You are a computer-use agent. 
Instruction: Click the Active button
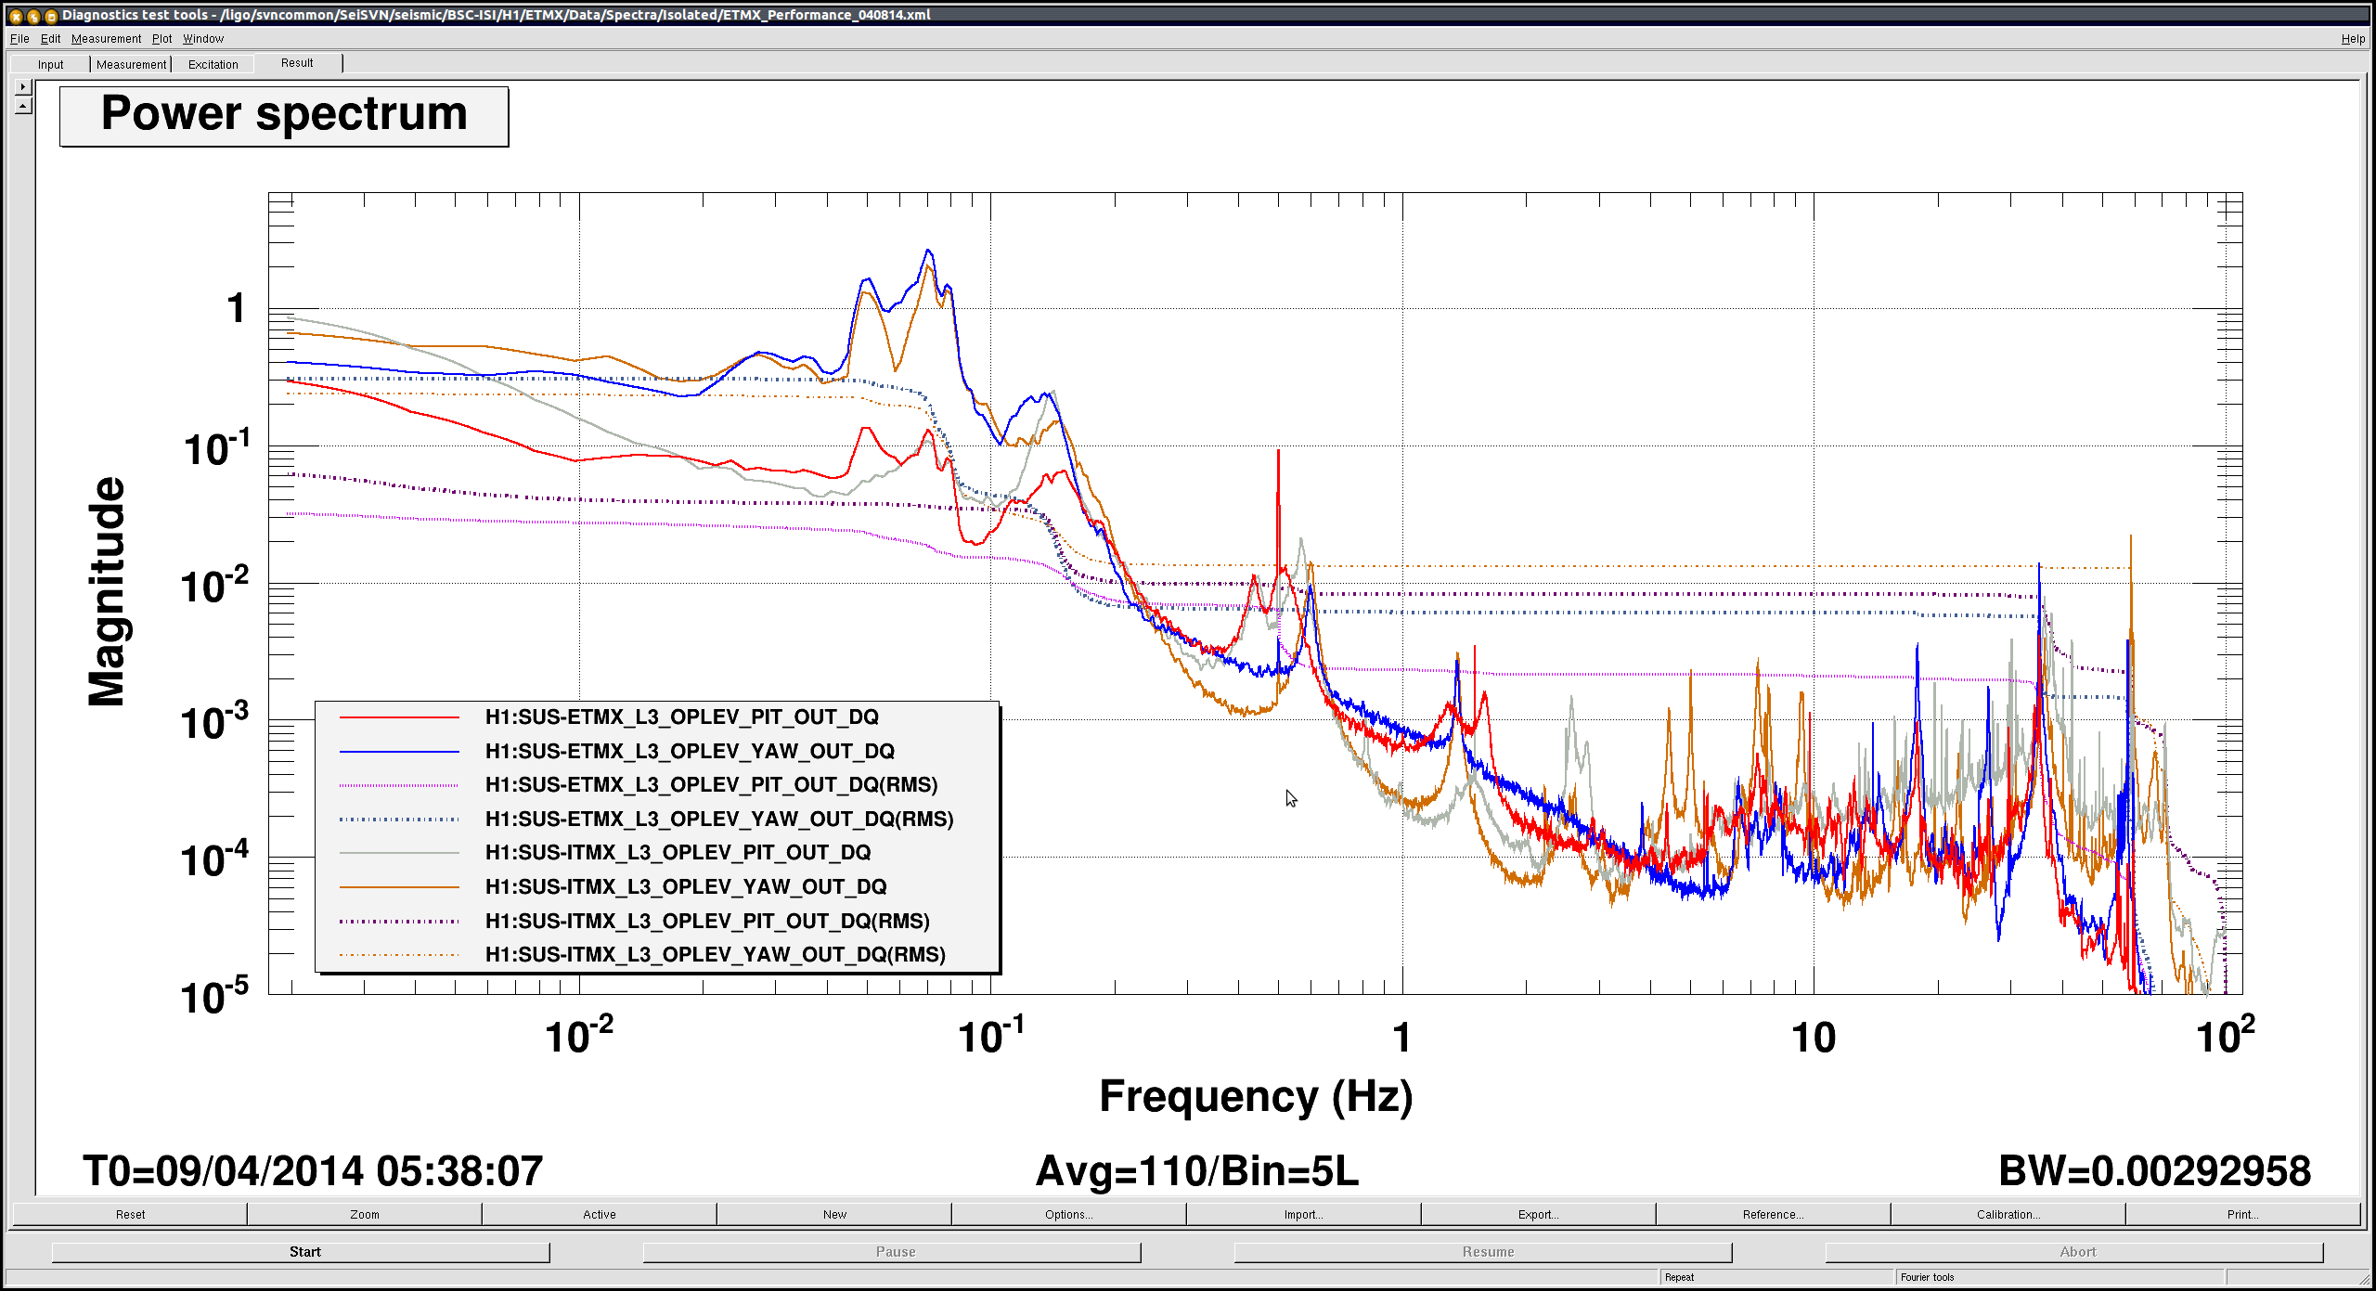tap(600, 1214)
